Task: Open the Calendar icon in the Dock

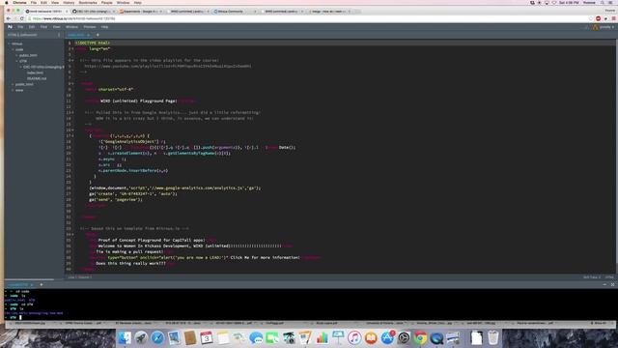Action: point(206,338)
